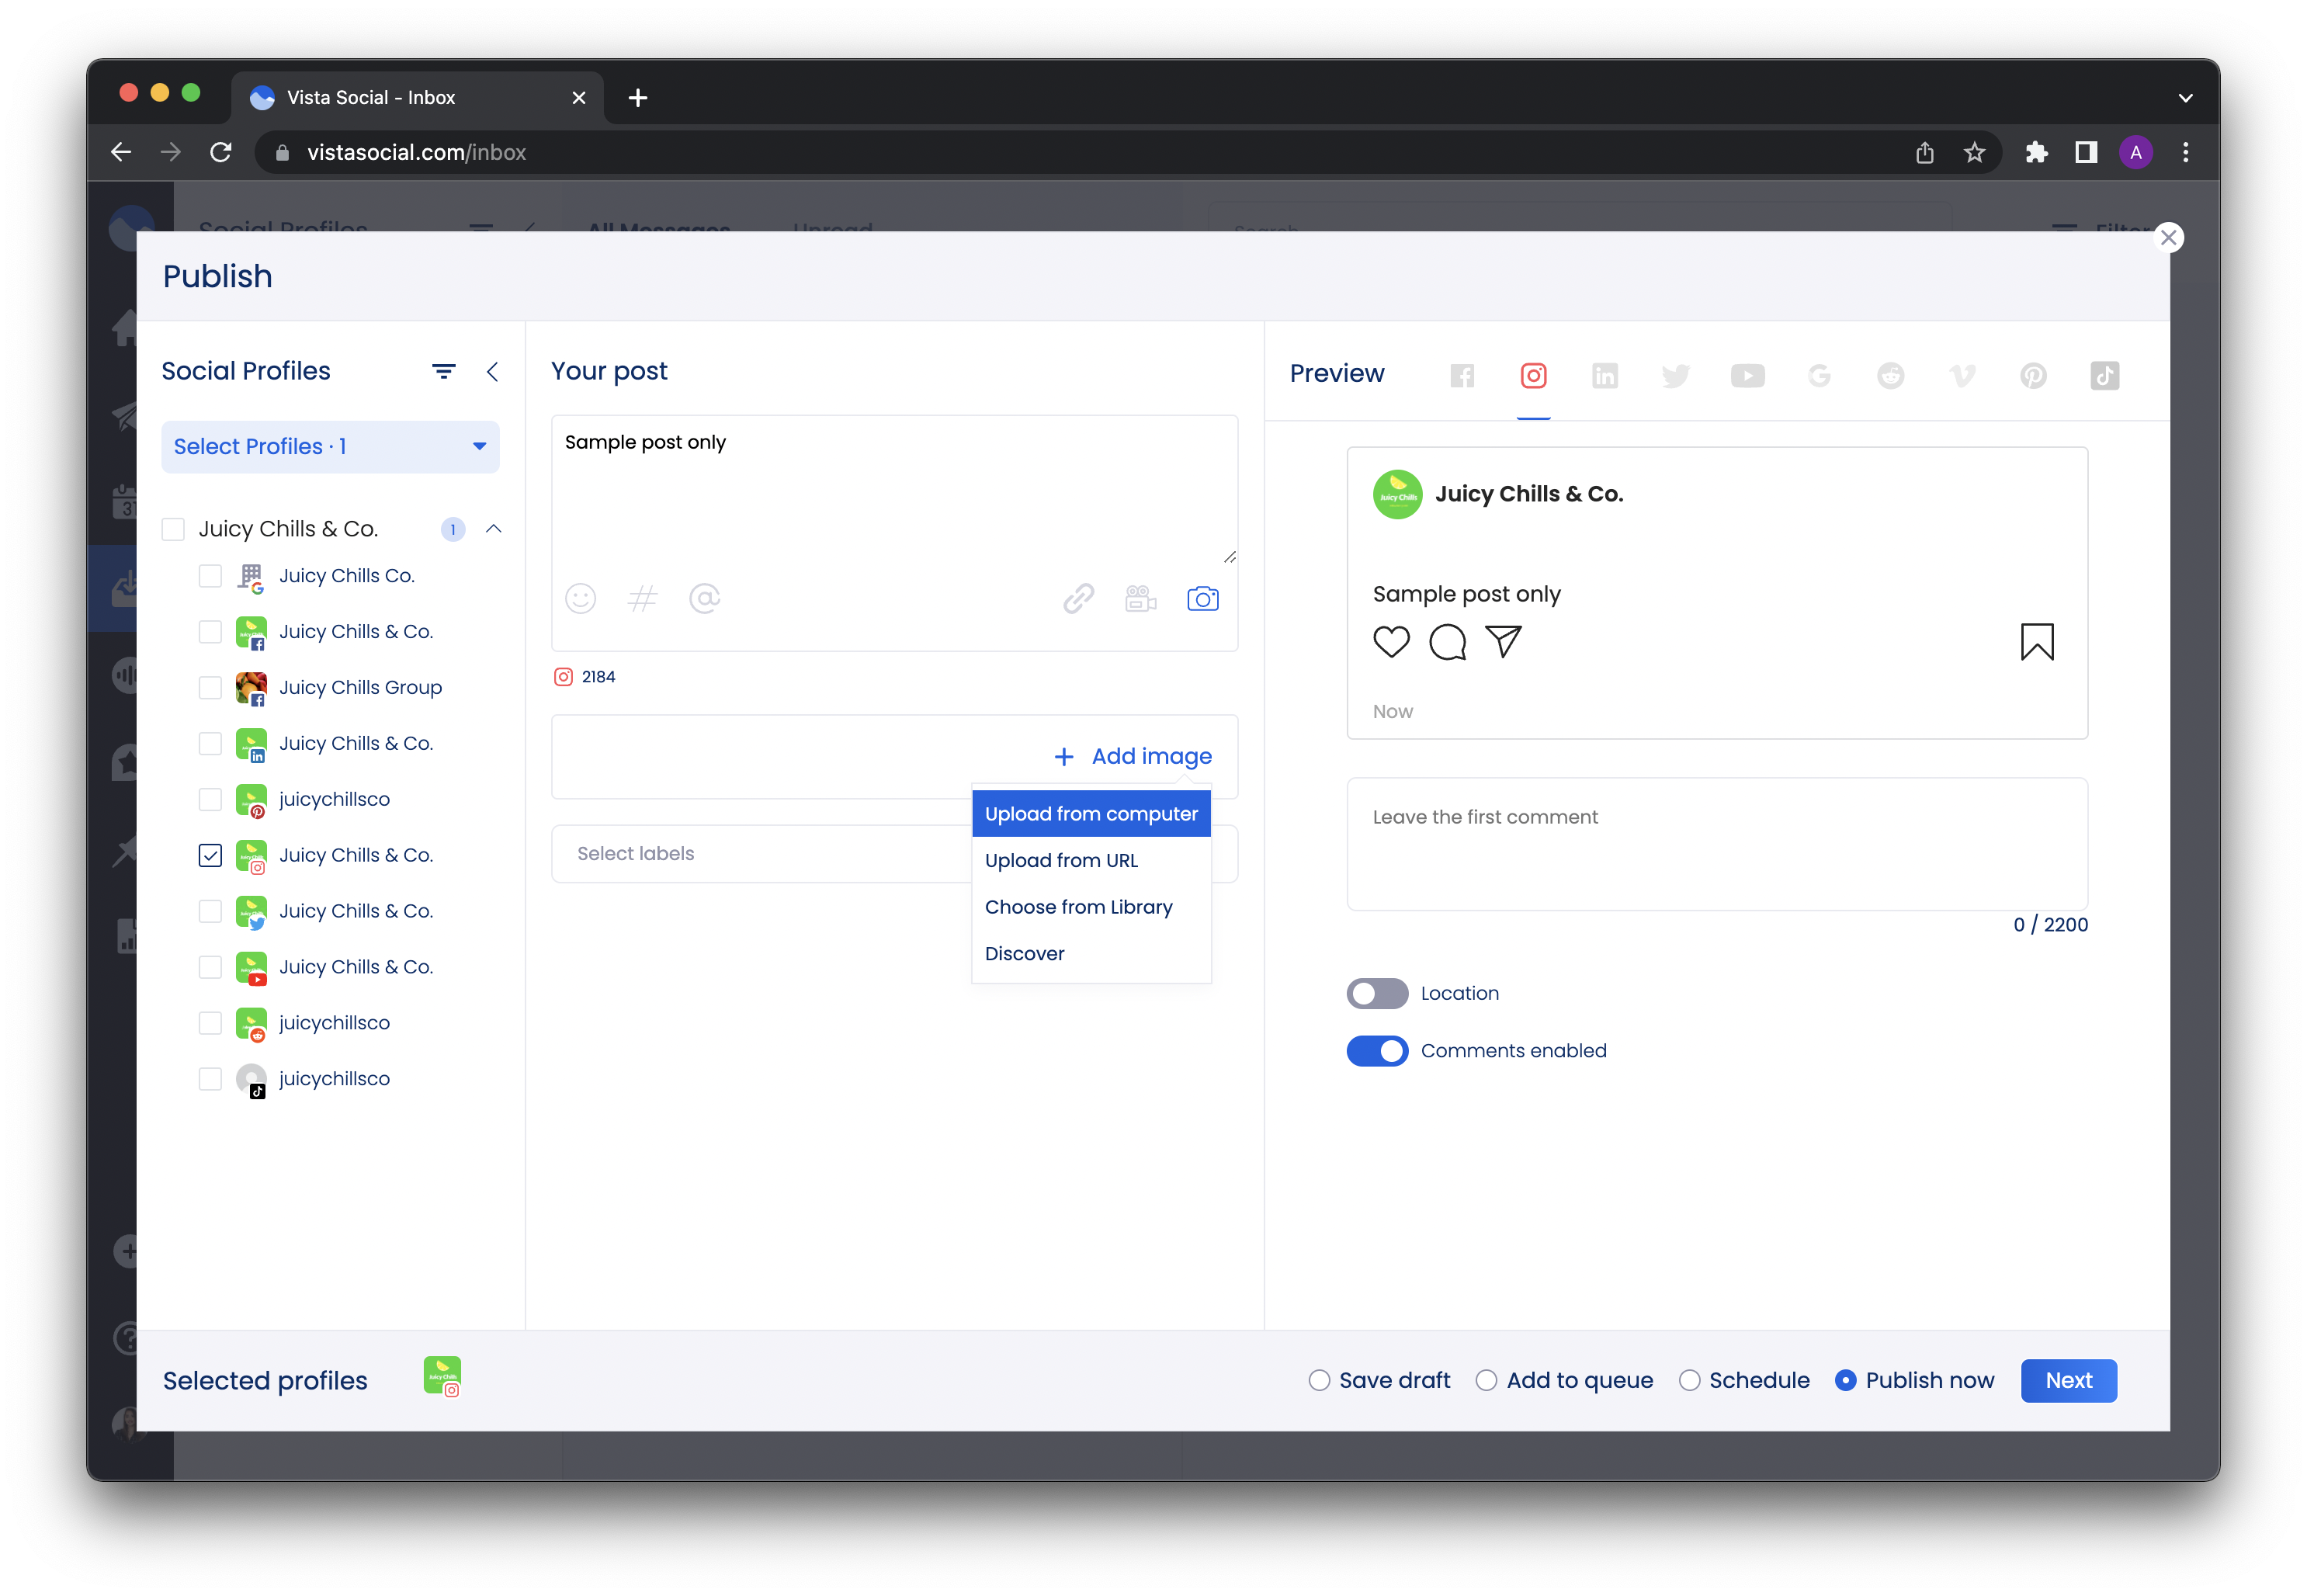Open Chrome extensions puzzle icon
Image resolution: width=2307 pixels, height=1596 pixels.
2036,152
